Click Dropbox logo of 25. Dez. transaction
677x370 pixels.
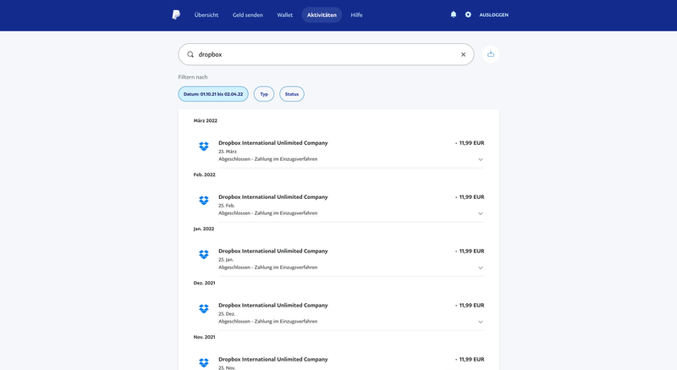204,309
